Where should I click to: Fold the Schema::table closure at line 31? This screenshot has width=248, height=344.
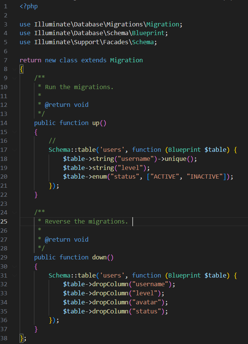tap(15, 275)
